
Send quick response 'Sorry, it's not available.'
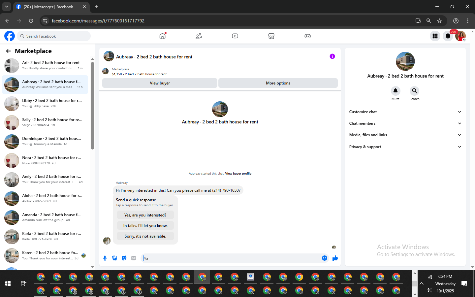[x=145, y=236]
